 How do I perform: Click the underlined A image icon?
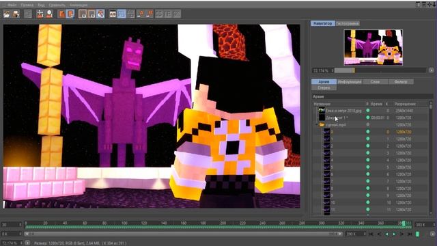[x=141, y=14]
